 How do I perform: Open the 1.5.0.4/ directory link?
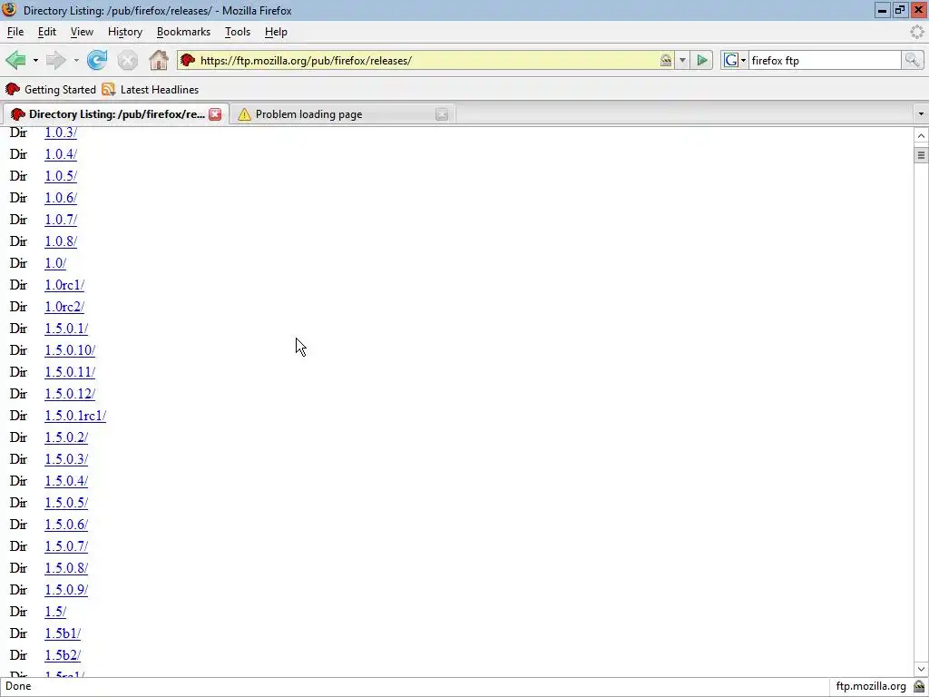[x=66, y=481]
